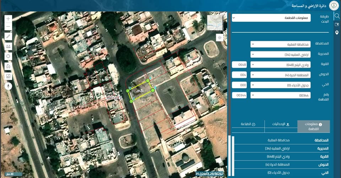Open the parcel number dropdown 00344
341x178 pixels.
click(280, 95)
